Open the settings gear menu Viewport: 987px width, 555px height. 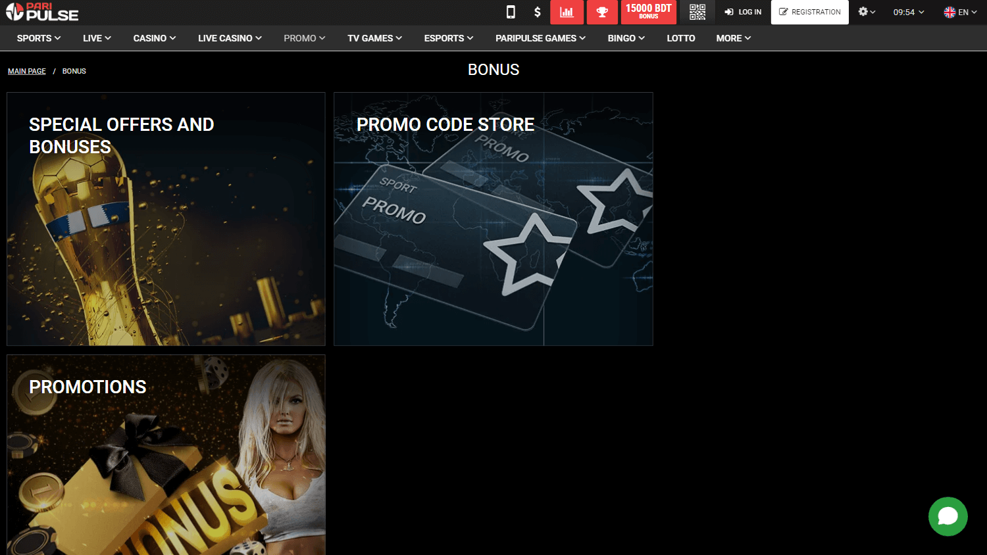pyautogui.click(x=866, y=12)
